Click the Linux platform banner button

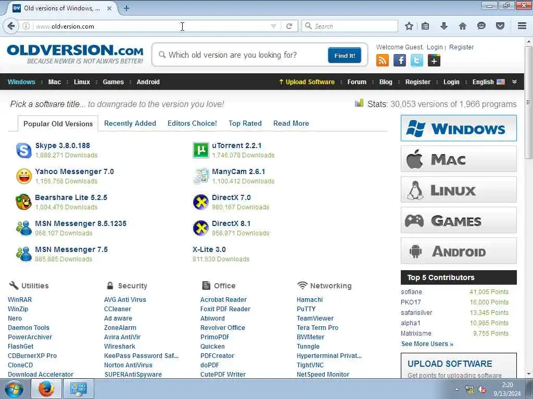459,189
